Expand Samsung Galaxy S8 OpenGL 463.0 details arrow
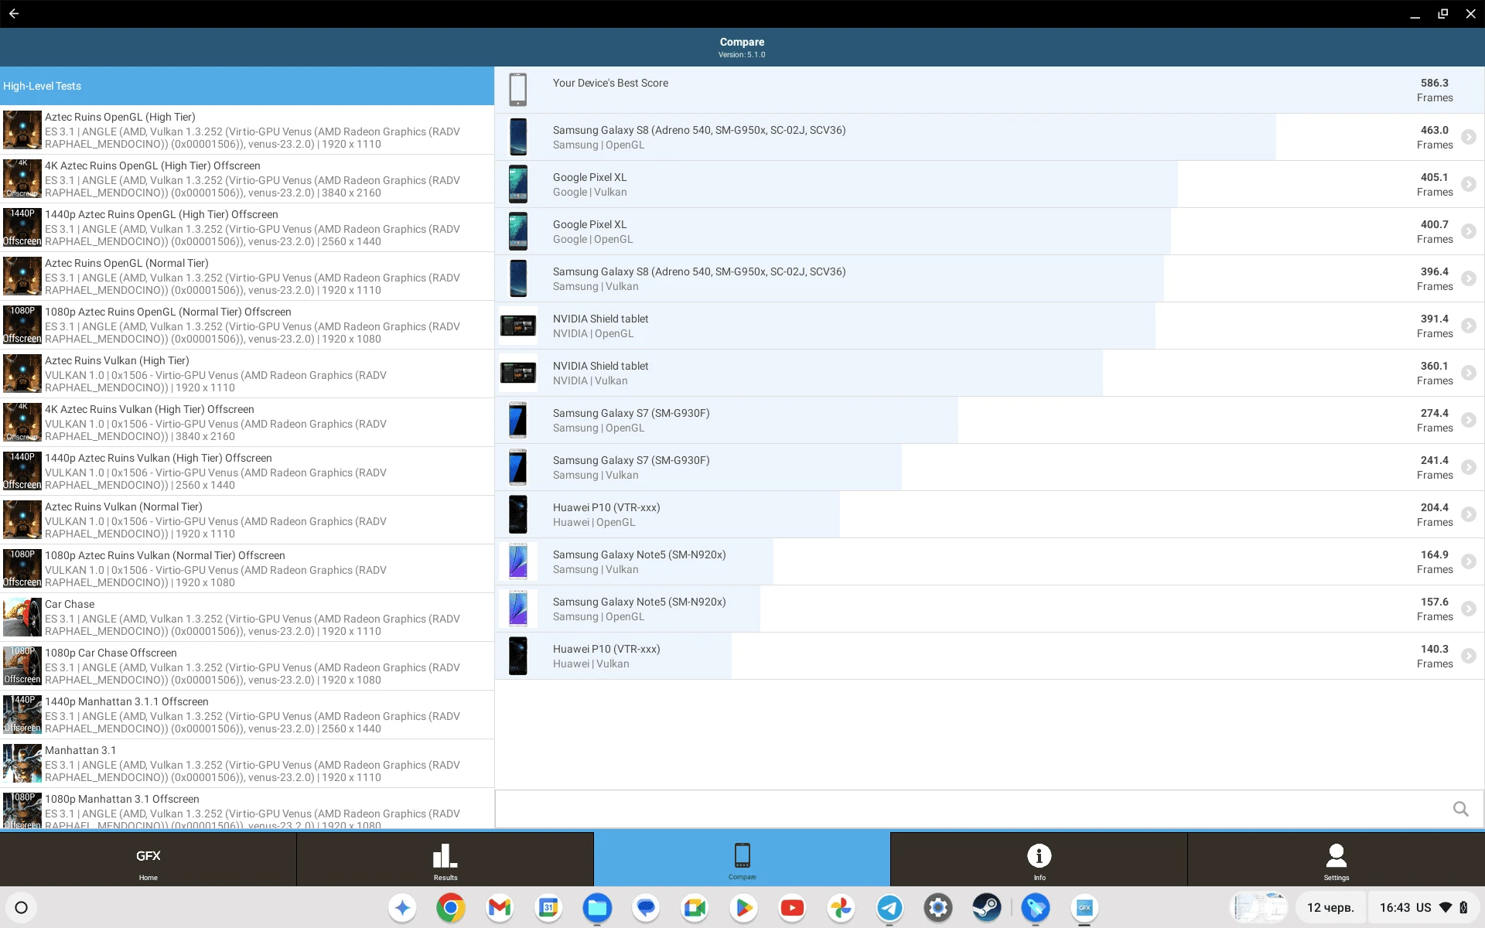Screen dimensions: 1485x928 click(x=1468, y=137)
